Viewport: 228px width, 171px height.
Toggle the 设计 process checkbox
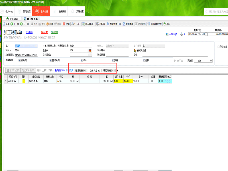coord(82,60)
